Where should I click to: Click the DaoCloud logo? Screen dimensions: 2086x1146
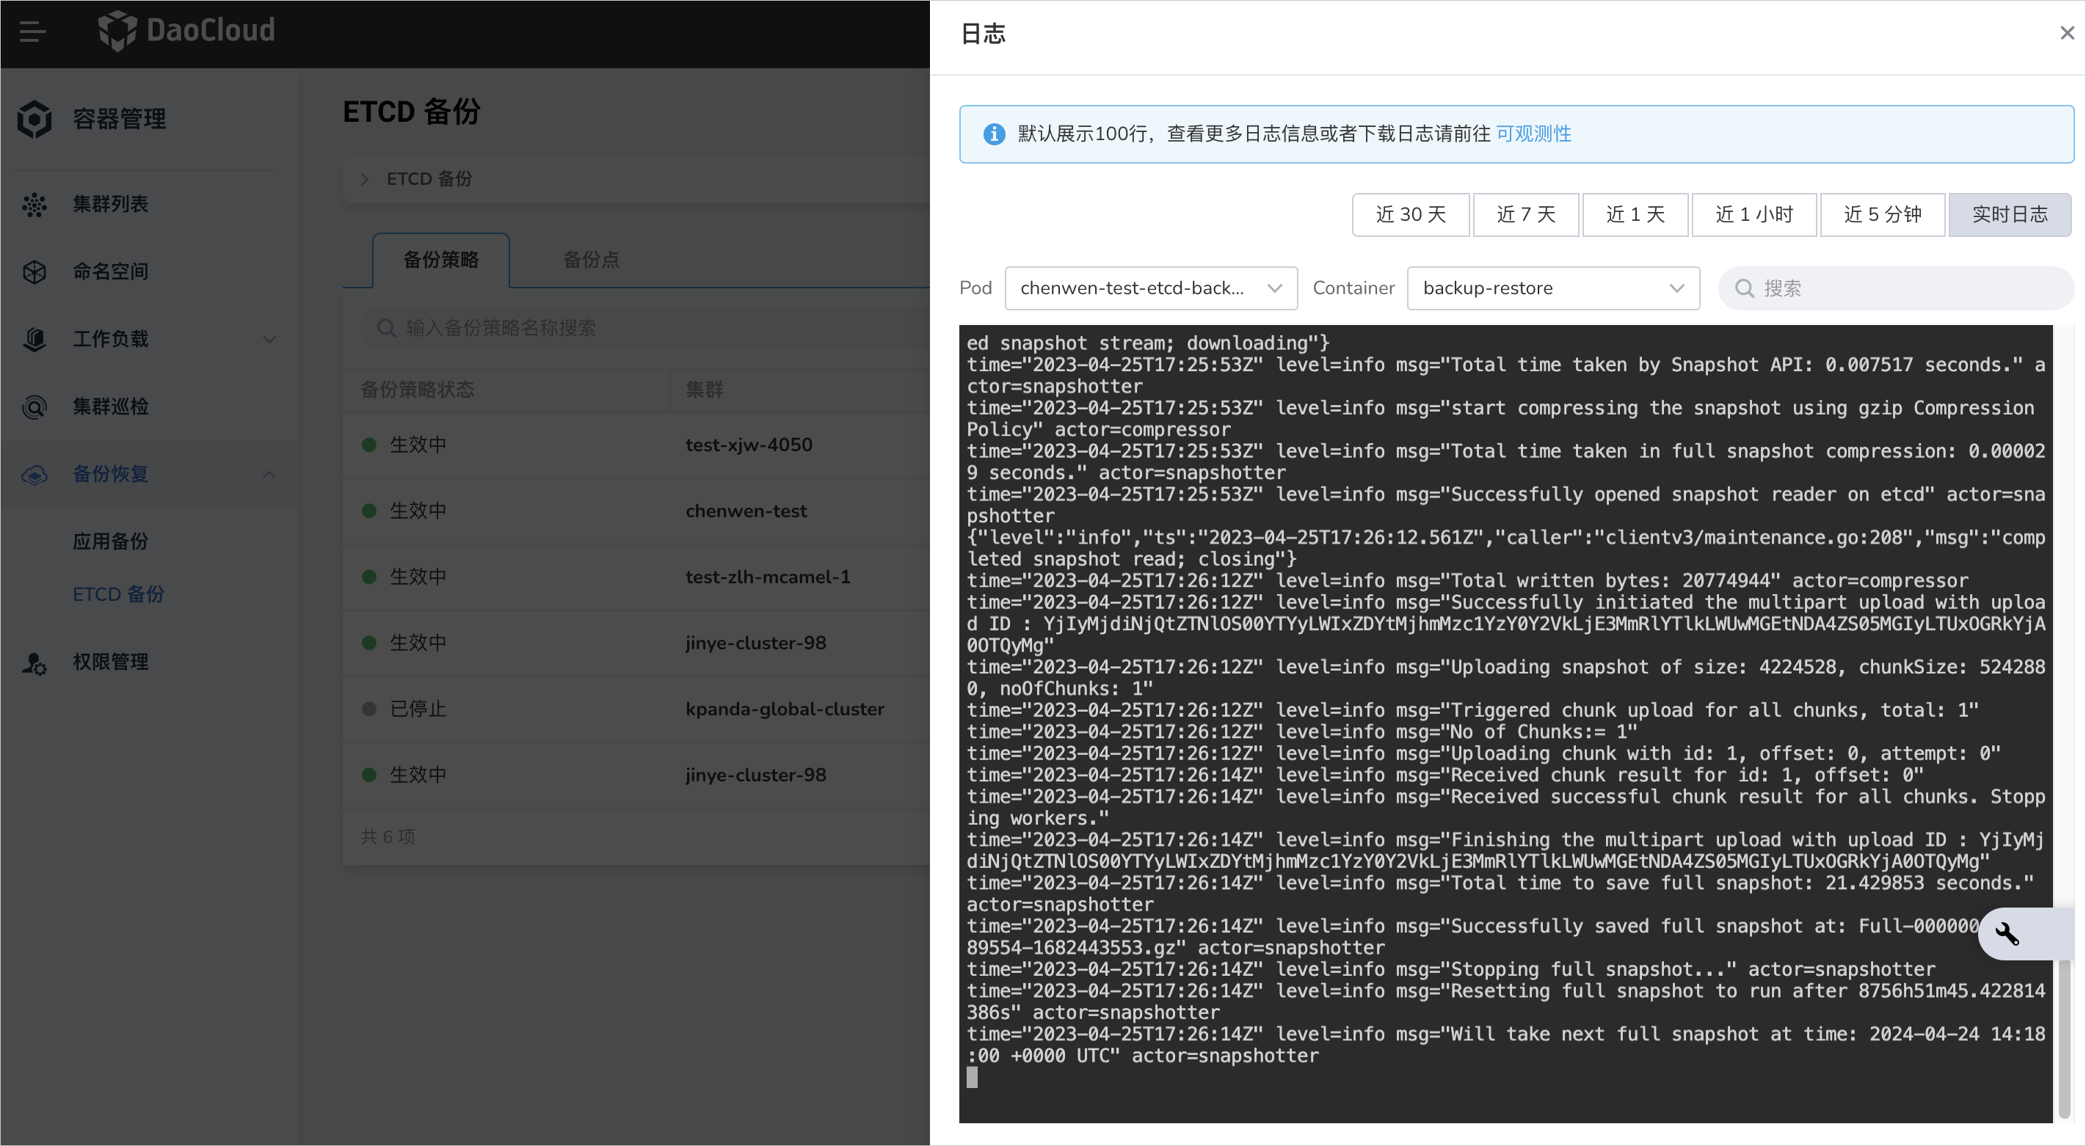[x=186, y=31]
